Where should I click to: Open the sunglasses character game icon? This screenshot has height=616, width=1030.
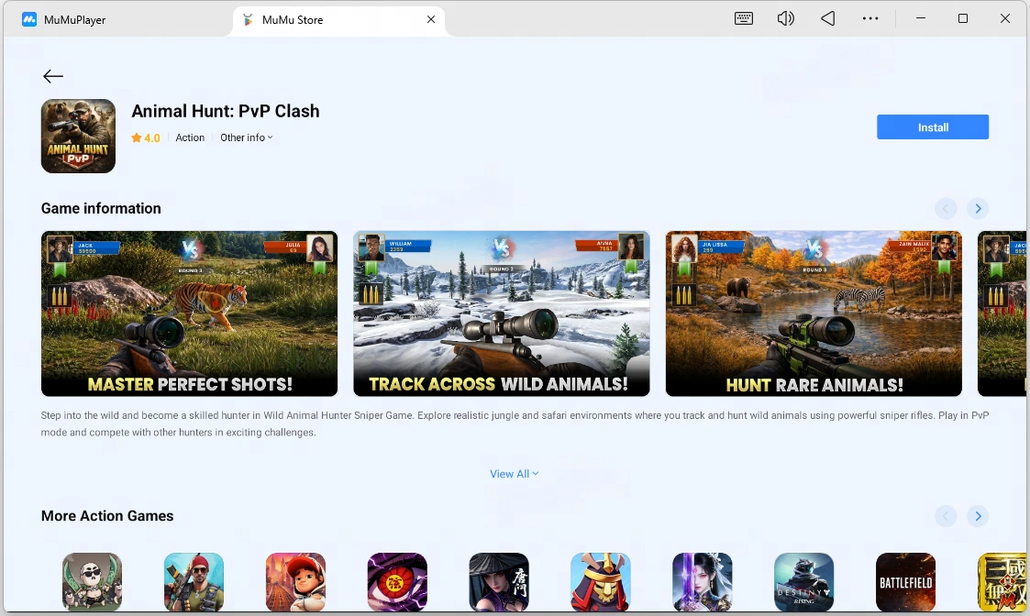(x=92, y=582)
